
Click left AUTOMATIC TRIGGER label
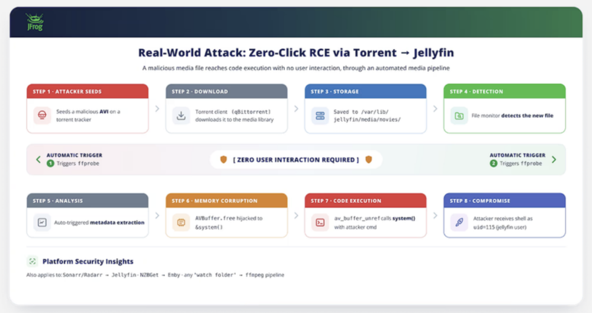tap(75, 155)
